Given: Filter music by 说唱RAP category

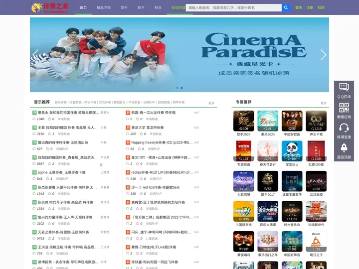Looking at the screenshot, I should point(149,102).
